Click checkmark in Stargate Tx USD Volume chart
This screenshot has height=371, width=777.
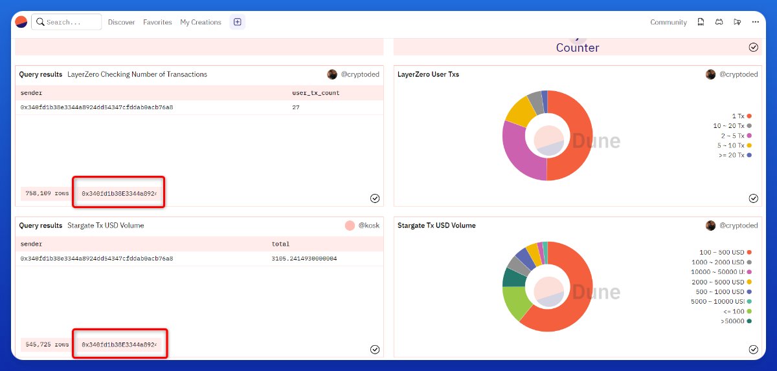[x=753, y=350]
